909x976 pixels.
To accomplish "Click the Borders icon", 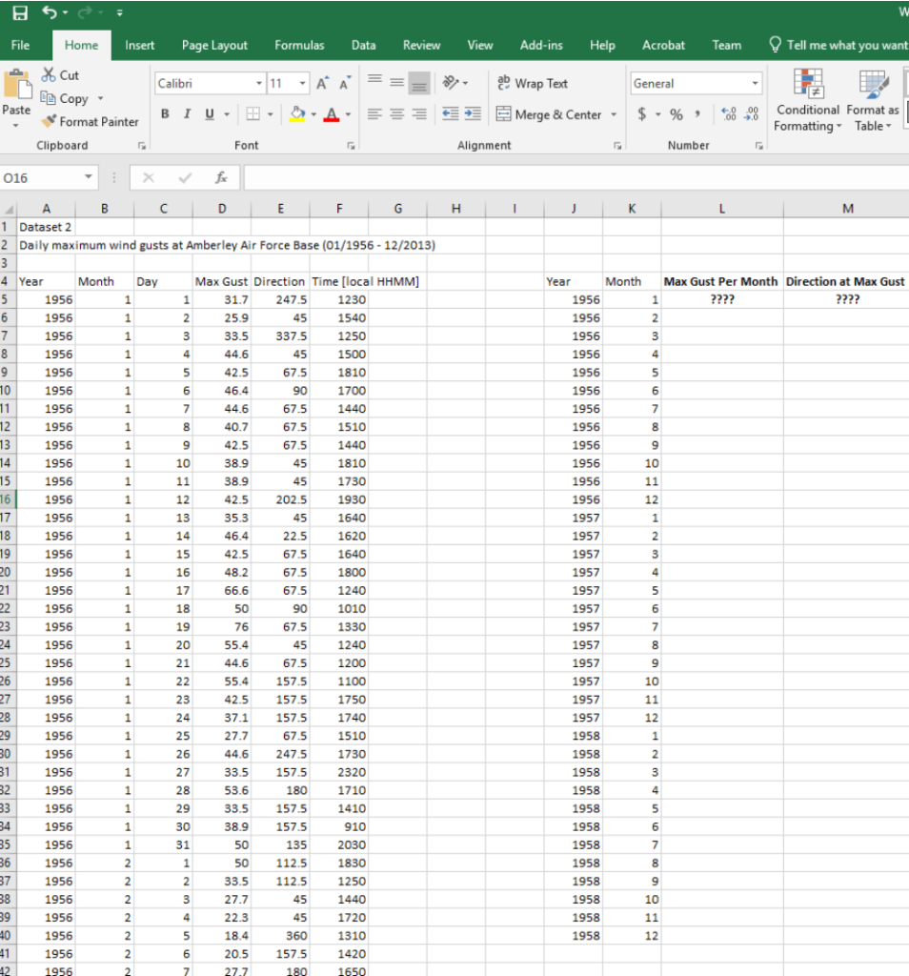I will coord(252,114).
